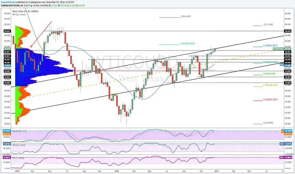Select the 0(25.894) Fibonacci label
The height and width of the screenshot is (174, 295).
click(268, 123)
